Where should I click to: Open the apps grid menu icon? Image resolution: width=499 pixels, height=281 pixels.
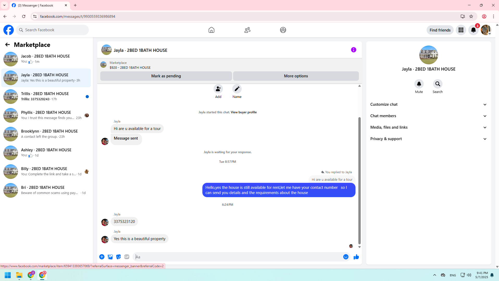(461, 30)
